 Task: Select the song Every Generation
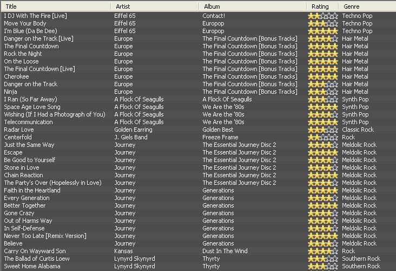[x=27, y=198]
